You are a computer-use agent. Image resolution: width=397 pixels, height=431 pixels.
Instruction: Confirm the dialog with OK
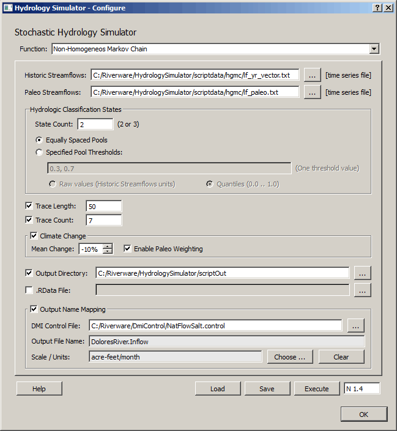point(364,414)
